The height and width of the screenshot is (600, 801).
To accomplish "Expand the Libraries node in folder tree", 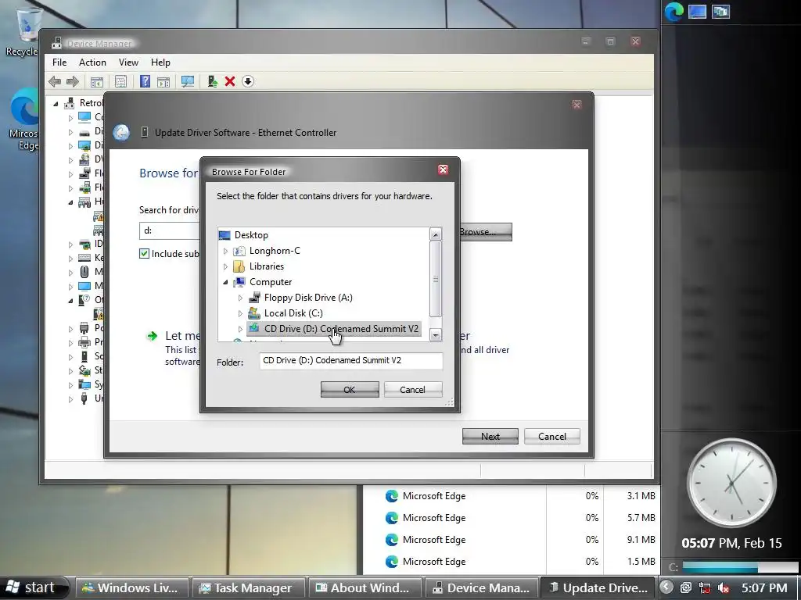I will [225, 266].
